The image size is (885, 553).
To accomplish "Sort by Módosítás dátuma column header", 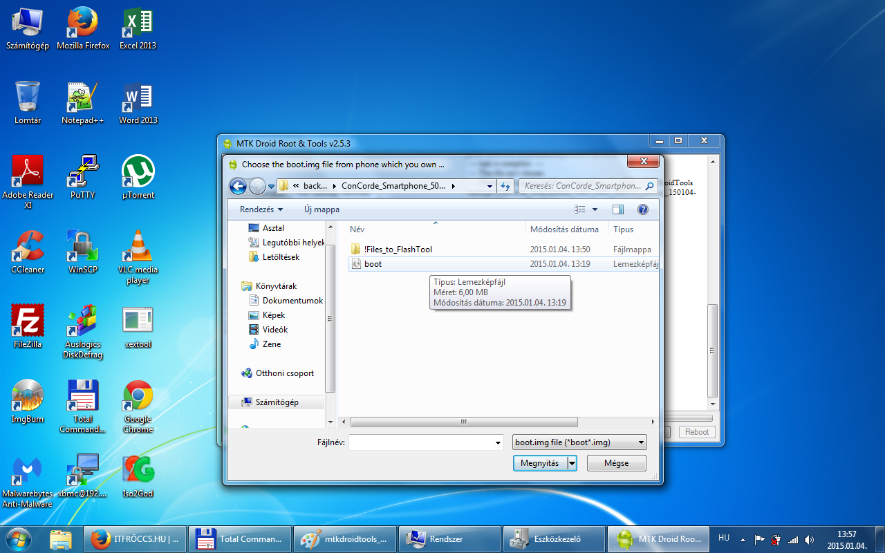I will pos(564,229).
